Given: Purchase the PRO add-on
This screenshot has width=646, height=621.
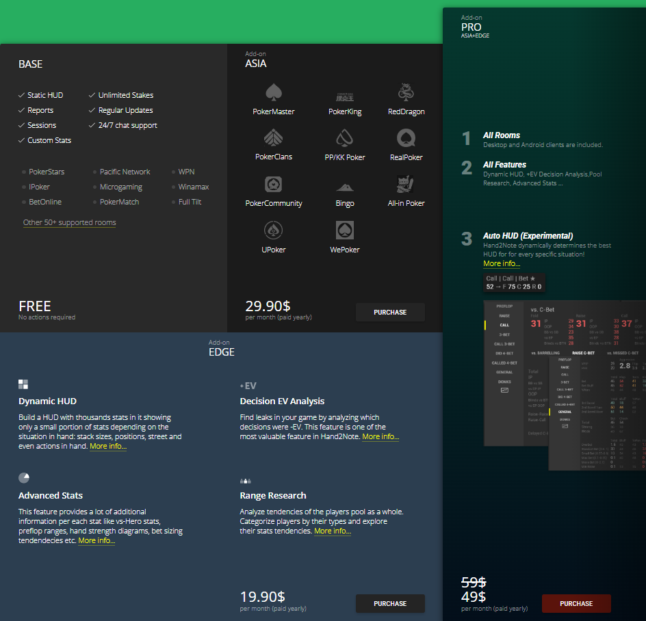Looking at the screenshot, I should pos(576,603).
